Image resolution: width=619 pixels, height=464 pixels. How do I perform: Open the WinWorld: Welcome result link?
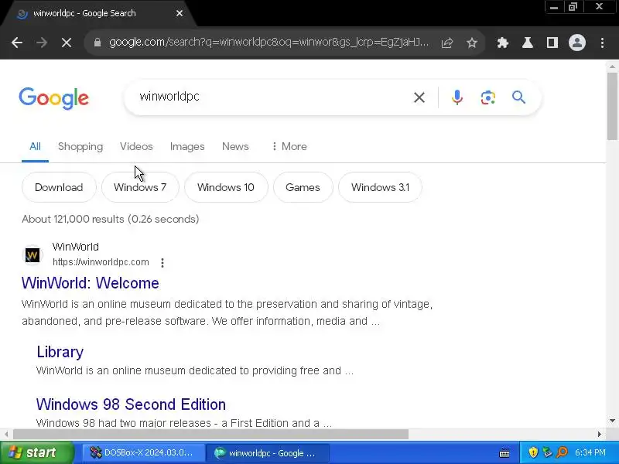(91, 283)
